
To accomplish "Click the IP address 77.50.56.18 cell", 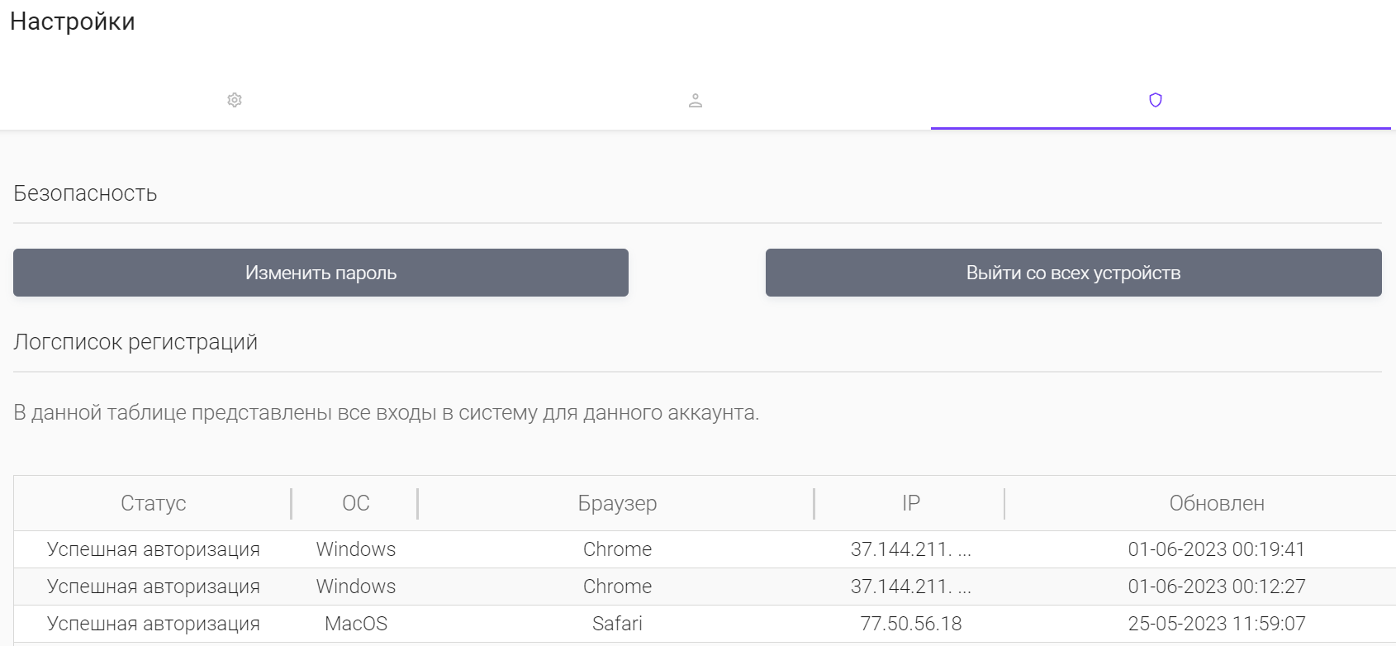I will [910, 624].
